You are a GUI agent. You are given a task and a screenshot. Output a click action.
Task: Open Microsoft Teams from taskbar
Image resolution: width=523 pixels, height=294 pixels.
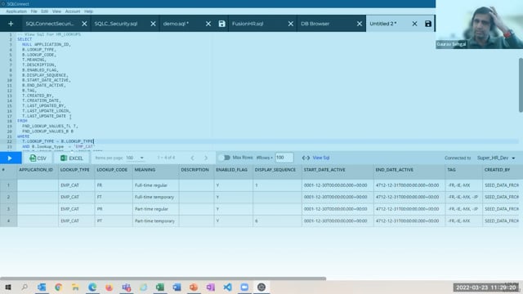(126, 287)
